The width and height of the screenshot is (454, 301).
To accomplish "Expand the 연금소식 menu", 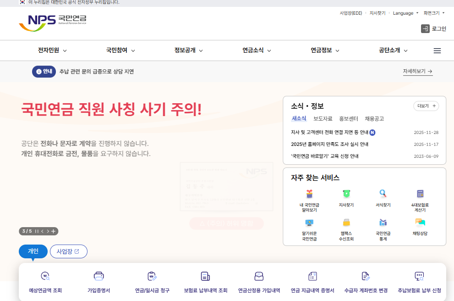I will tap(257, 50).
